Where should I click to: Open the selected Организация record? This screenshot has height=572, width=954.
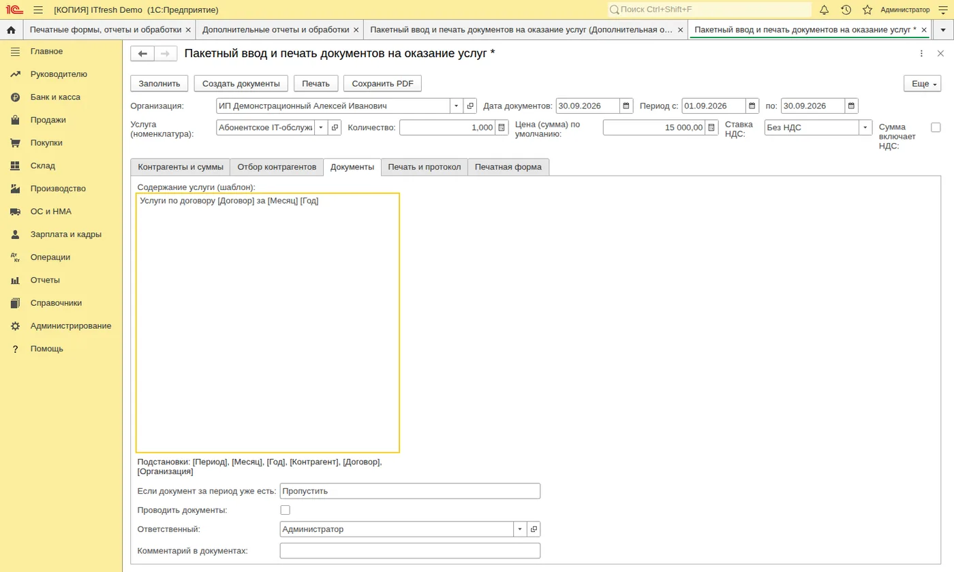(470, 106)
